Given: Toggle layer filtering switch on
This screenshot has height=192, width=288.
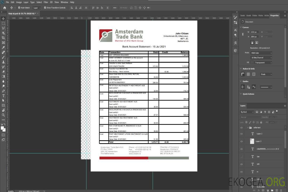Looking at the screenshot, I should (277, 111).
